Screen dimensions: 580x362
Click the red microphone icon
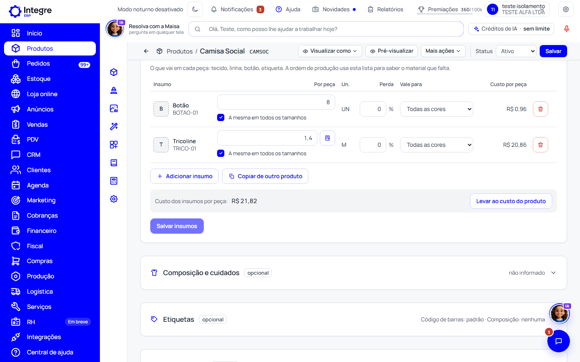click(x=567, y=29)
